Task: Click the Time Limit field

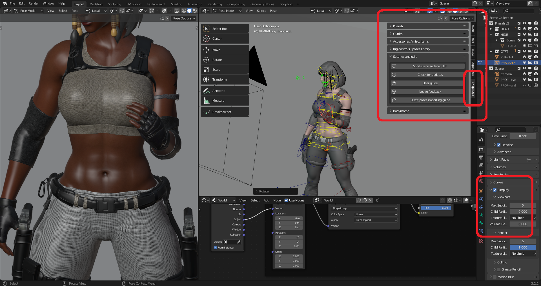Action: tap(523, 136)
